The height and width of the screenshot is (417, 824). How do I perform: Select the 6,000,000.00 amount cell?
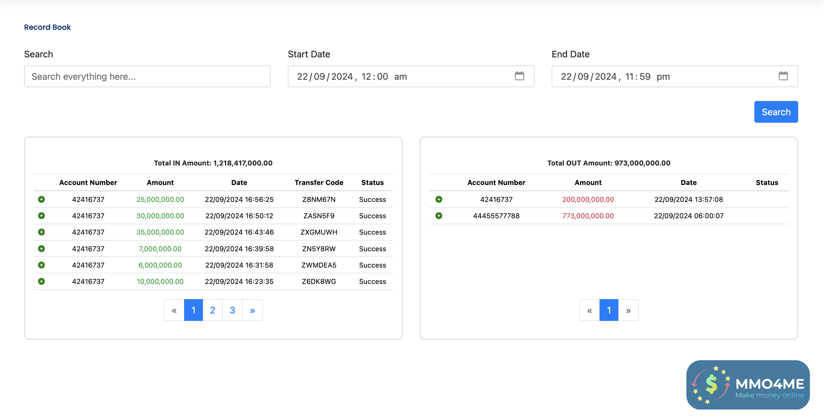pos(160,265)
